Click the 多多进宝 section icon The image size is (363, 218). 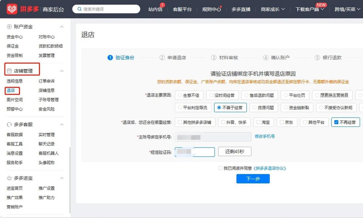(x=9, y=178)
